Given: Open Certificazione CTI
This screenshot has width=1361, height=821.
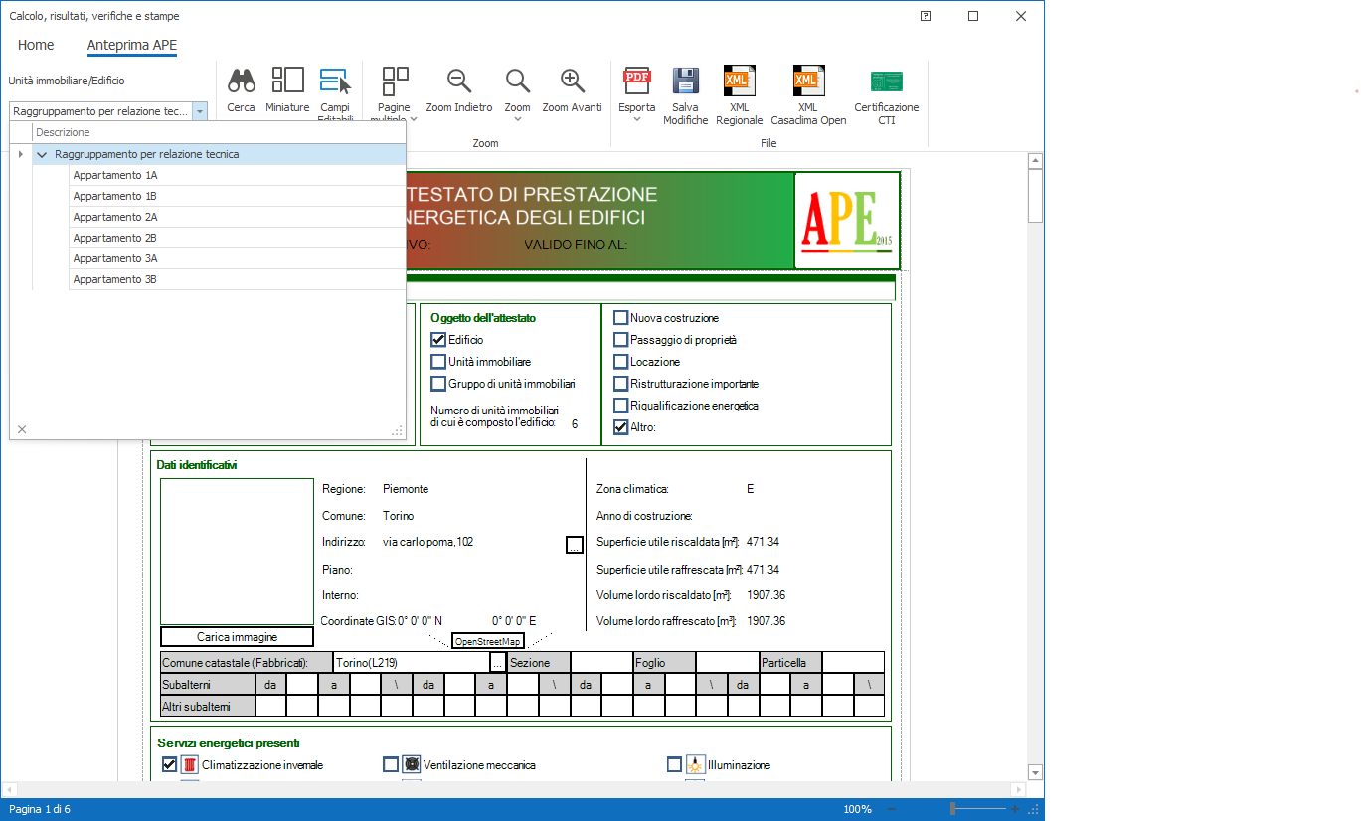Looking at the screenshot, I should 886,82.
